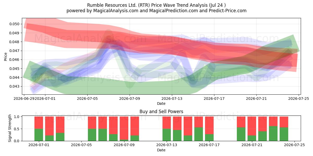The height and width of the screenshot is (156, 313).
Task: Click the 0.0 signal strength tick label
Action: [17, 141]
